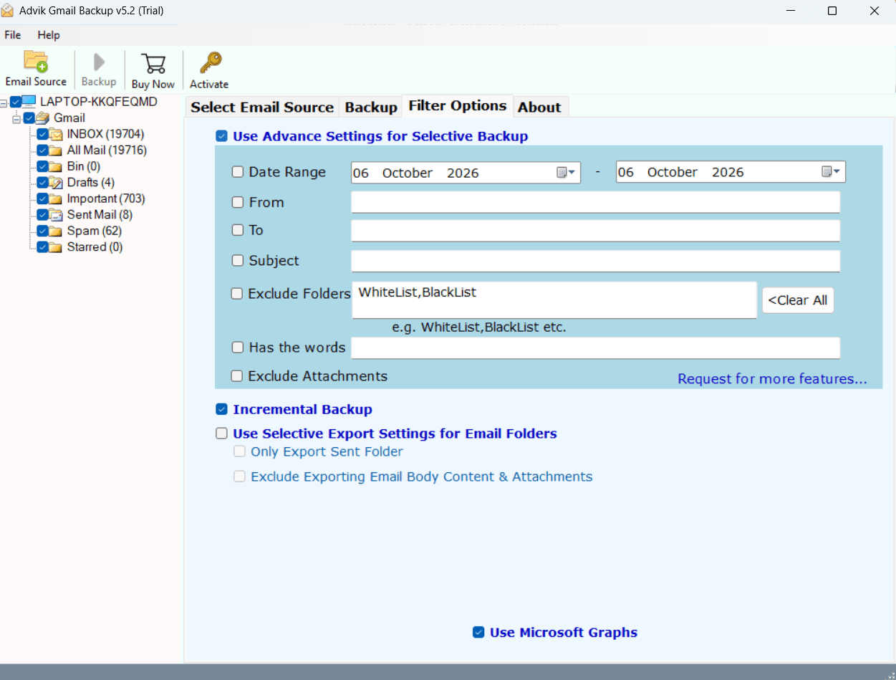Open the start date calendar dropdown
This screenshot has height=680, width=896.
(x=567, y=173)
